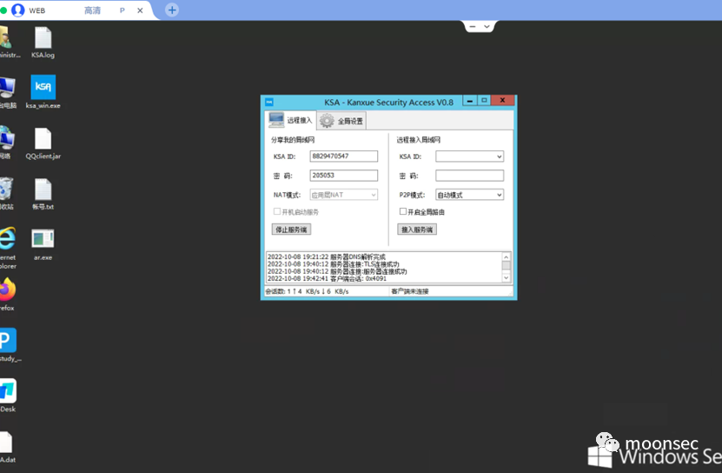Image resolution: width=722 pixels, height=473 pixels.
Task: Switch to the 全局设置 tab
Action: coord(341,121)
